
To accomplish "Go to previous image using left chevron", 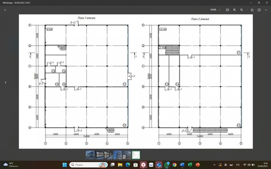I will 5,82.
